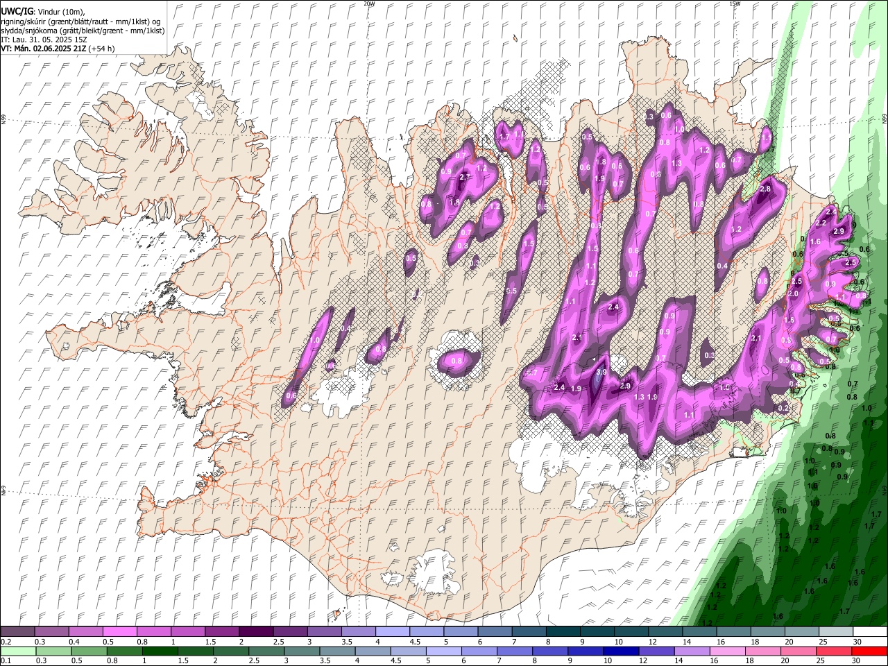Image resolution: width=888 pixels, height=666 pixels.
Task: Click the bright pink 0.5–0.8 snow-scale swatch
Action: (x=119, y=632)
